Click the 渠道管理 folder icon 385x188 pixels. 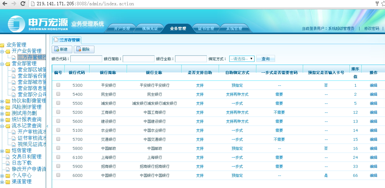[8, 182]
